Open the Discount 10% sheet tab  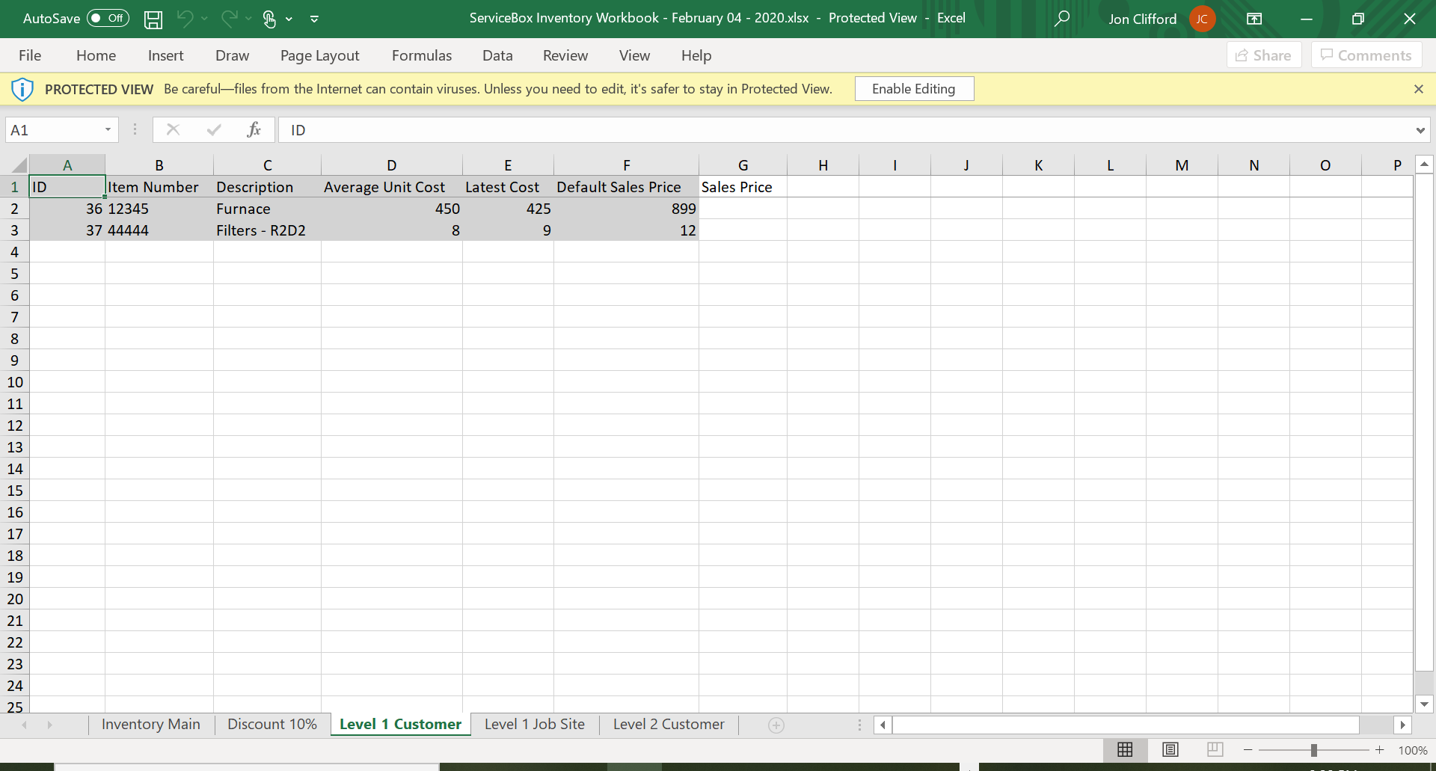pyautogui.click(x=272, y=724)
